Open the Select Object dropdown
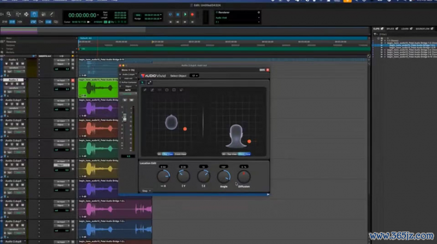 pos(194,76)
